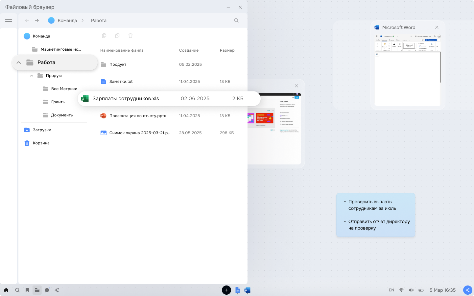Go back with the left arrow
Screen dimensions: 474x296
(27, 20)
